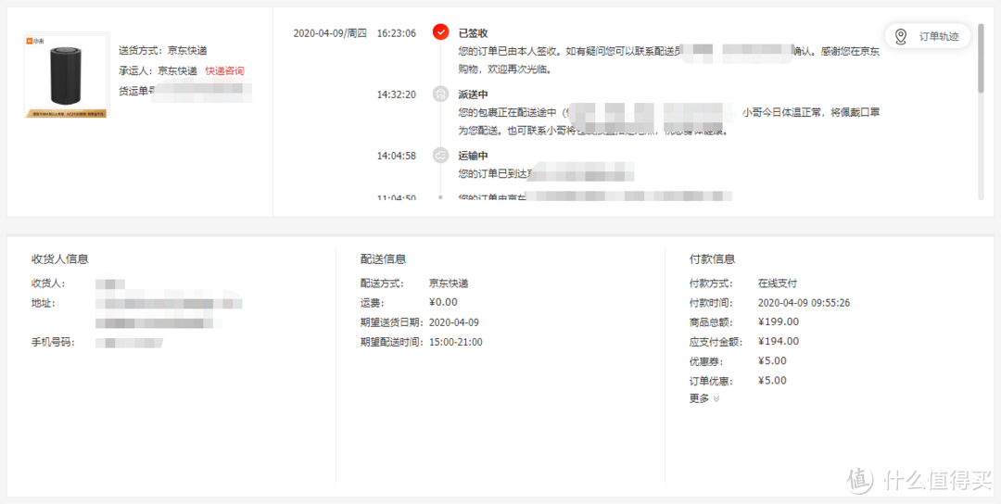The image size is (1001, 504).
Task: Click the 订单优惠 ¥5.00 value
Action: point(772,381)
